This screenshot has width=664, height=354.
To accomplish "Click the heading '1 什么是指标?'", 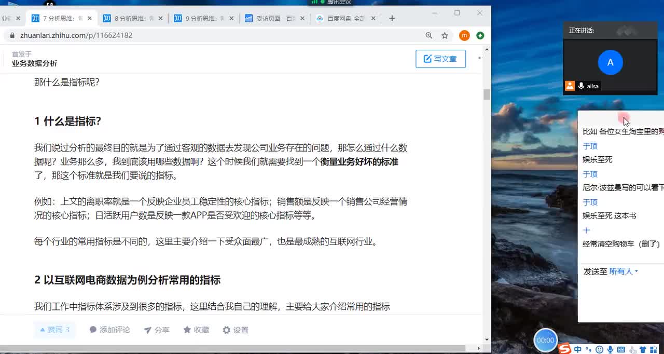I will [68, 121].
